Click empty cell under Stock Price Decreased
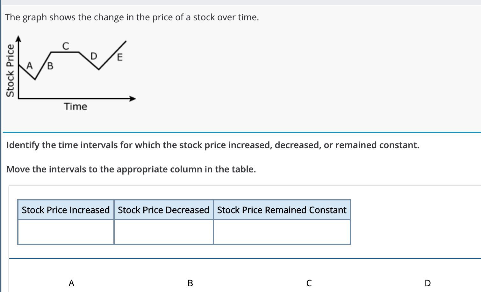This screenshot has width=481, height=292. pos(163,232)
